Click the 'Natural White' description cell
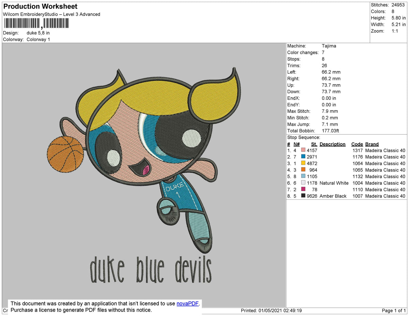 coord(334,183)
